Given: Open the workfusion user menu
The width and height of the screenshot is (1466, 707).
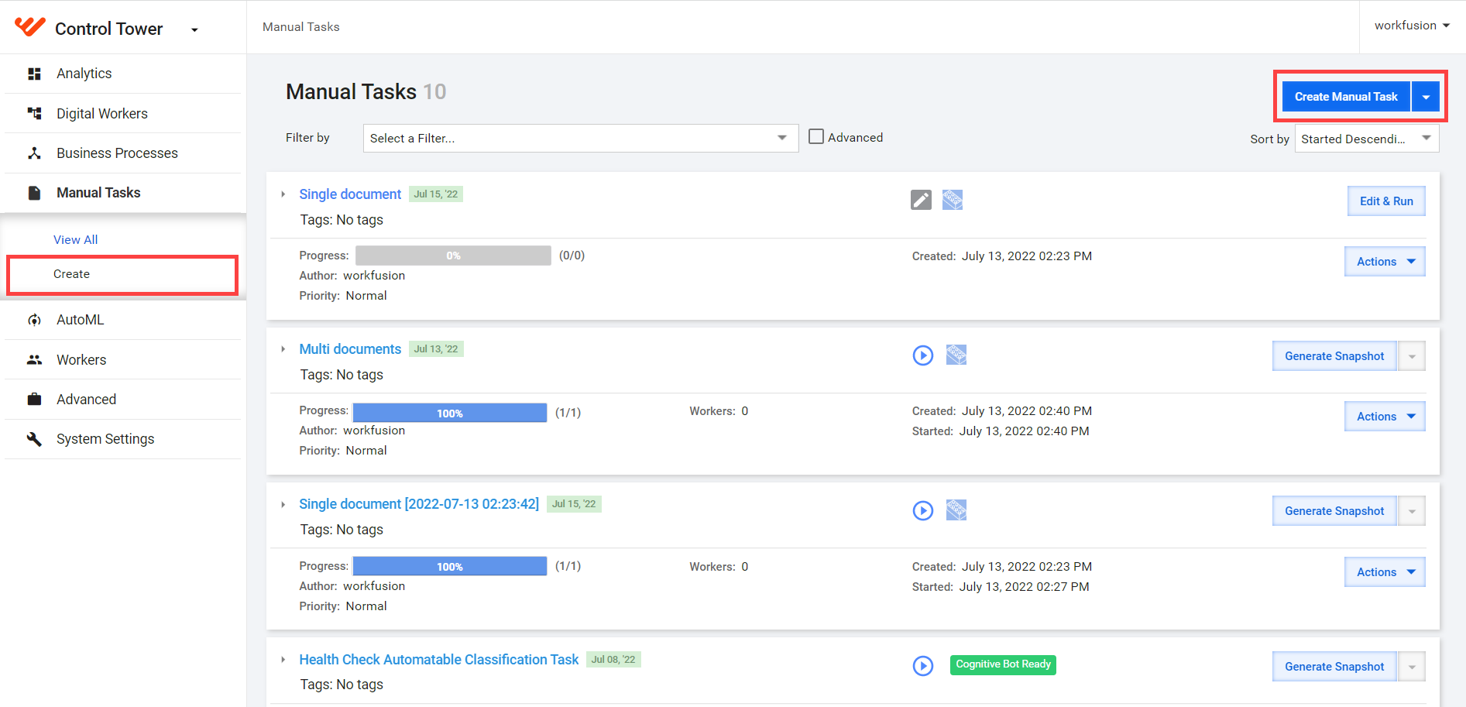Looking at the screenshot, I should pyautogui.click(x=1412, y=26).
